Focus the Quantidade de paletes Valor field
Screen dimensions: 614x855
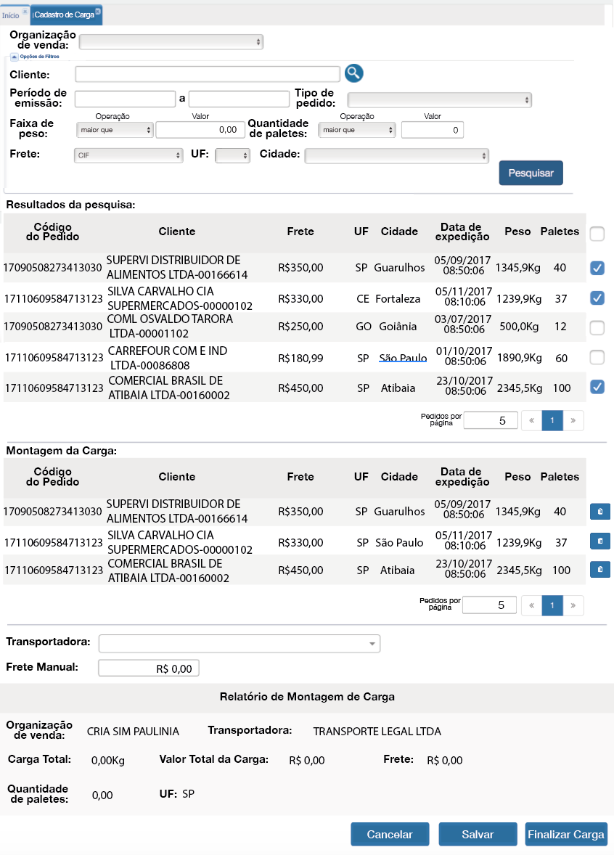pyautogui.click(x=433, y=130)
